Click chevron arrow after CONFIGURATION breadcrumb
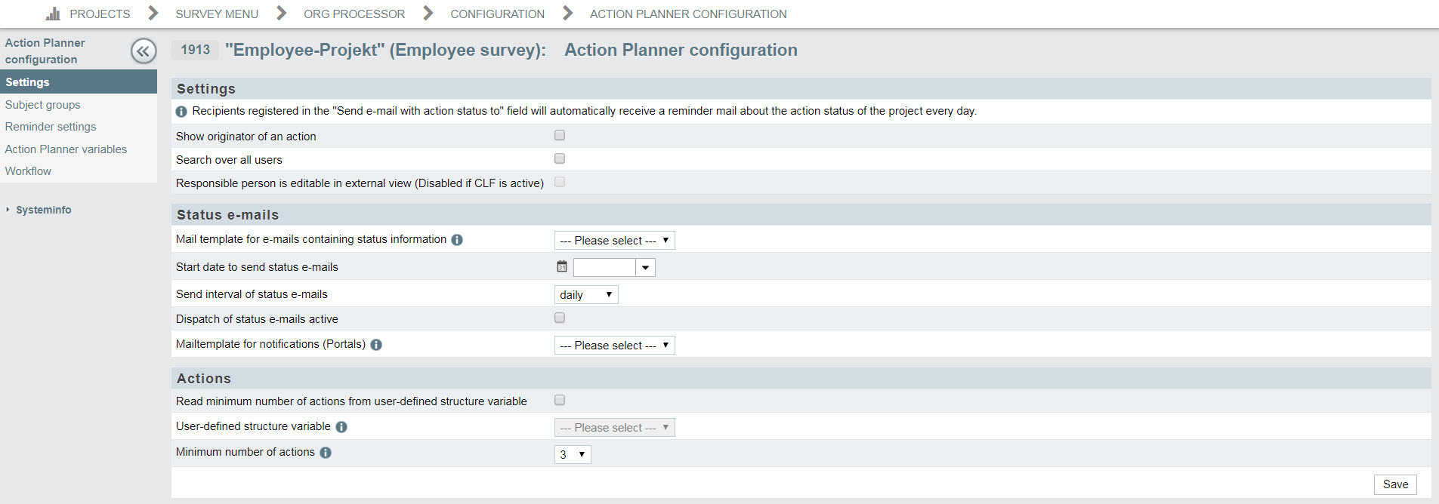The height and width of the screenshot is (504, 1439). pos(568,14)
